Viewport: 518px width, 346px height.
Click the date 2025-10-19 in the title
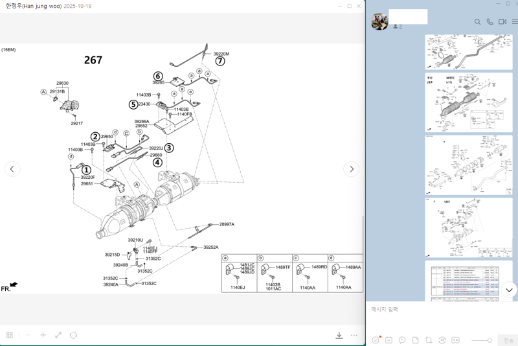pos(78,6)
